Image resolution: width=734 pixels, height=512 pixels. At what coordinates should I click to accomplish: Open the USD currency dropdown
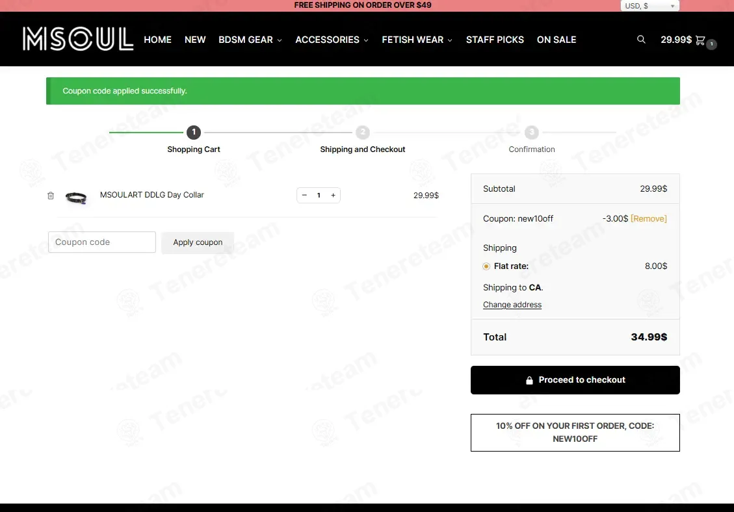(649, 6)
